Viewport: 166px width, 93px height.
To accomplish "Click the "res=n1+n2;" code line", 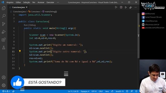I will click(x=36, y=58).
